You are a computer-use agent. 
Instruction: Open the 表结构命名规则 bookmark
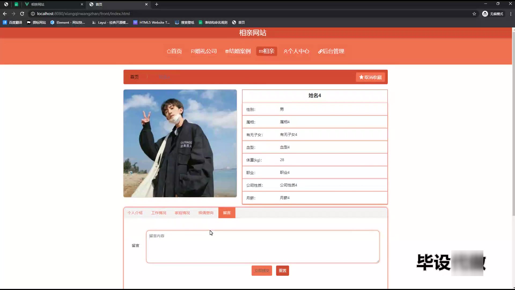[x=213, y=23]
